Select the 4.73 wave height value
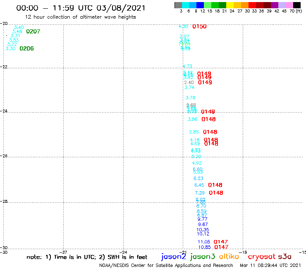This screenshot has width=306, height=269. point(188,66)
